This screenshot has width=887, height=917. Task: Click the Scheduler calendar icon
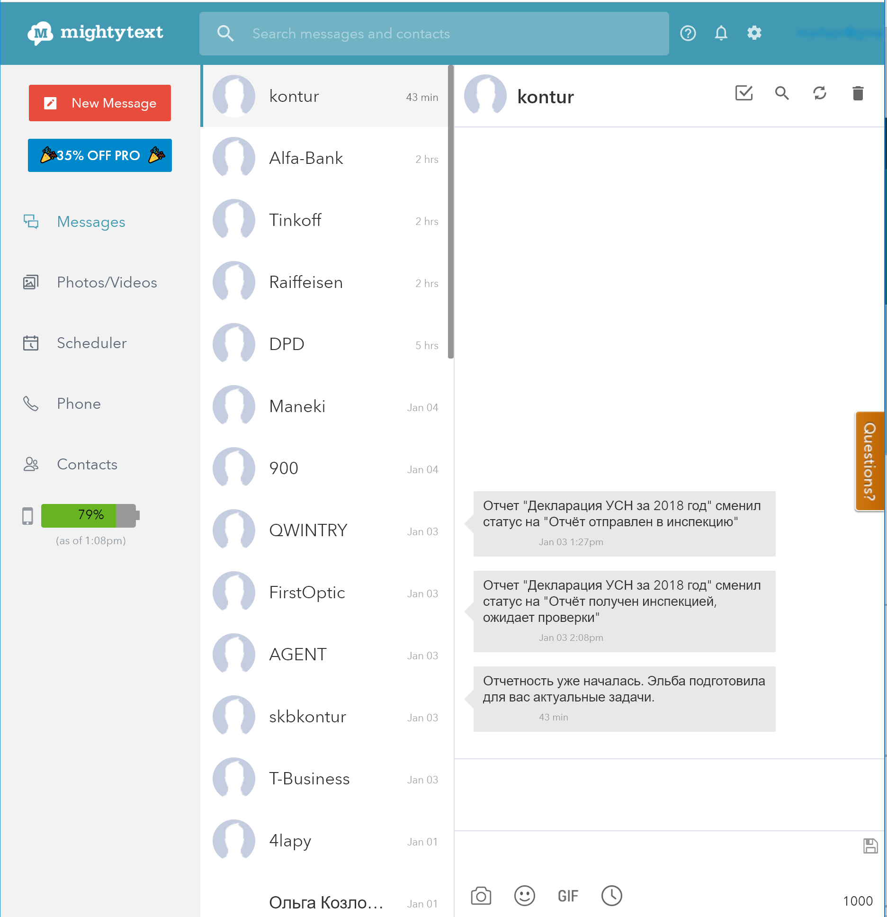(31, 343)
